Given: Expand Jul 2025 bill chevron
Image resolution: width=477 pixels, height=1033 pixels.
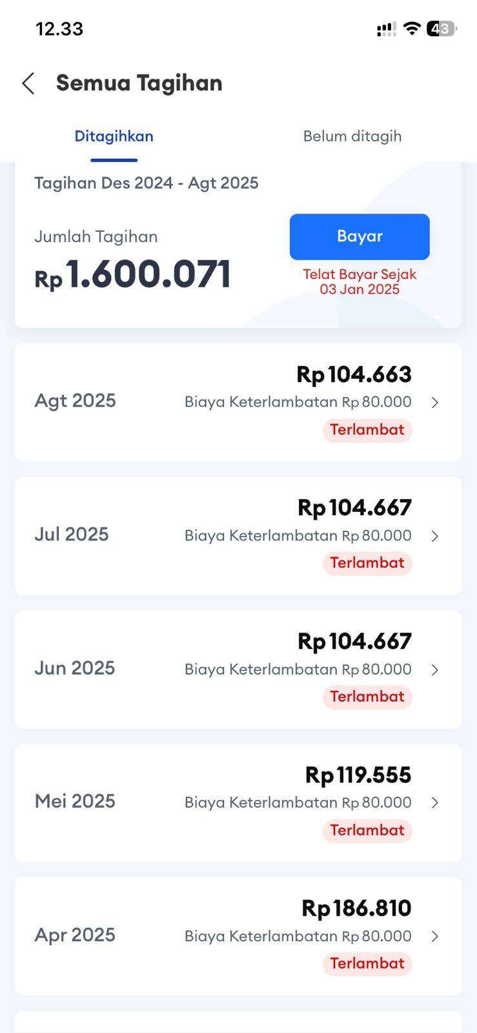Looking at the screenshot, I should [435, 536].
